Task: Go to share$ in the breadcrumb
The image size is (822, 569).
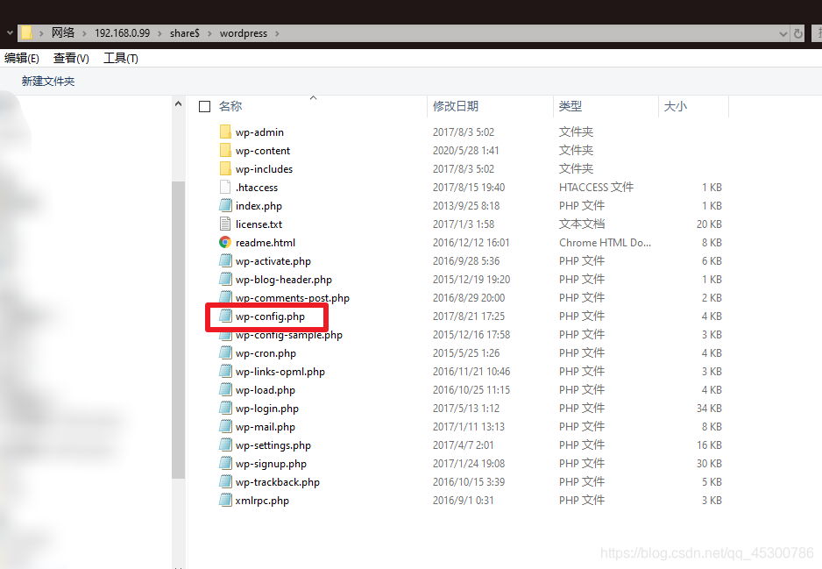Action: (185, 33)
